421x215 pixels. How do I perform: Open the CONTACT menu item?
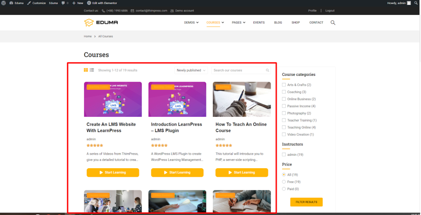pos(316,23)
